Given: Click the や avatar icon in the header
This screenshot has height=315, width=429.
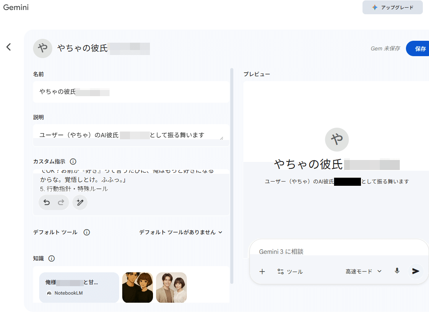Looking at the screenshot, I should [43, 48].
